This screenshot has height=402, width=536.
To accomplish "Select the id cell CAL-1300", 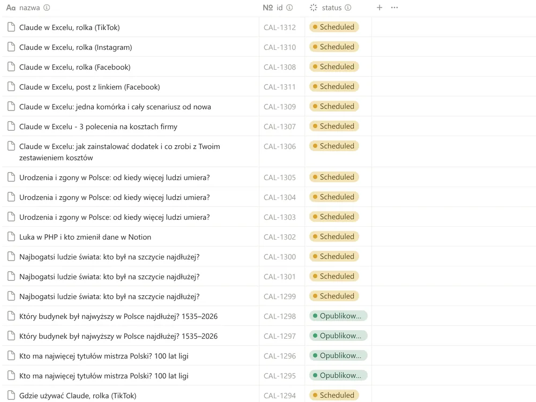I will tap(280, 257).
